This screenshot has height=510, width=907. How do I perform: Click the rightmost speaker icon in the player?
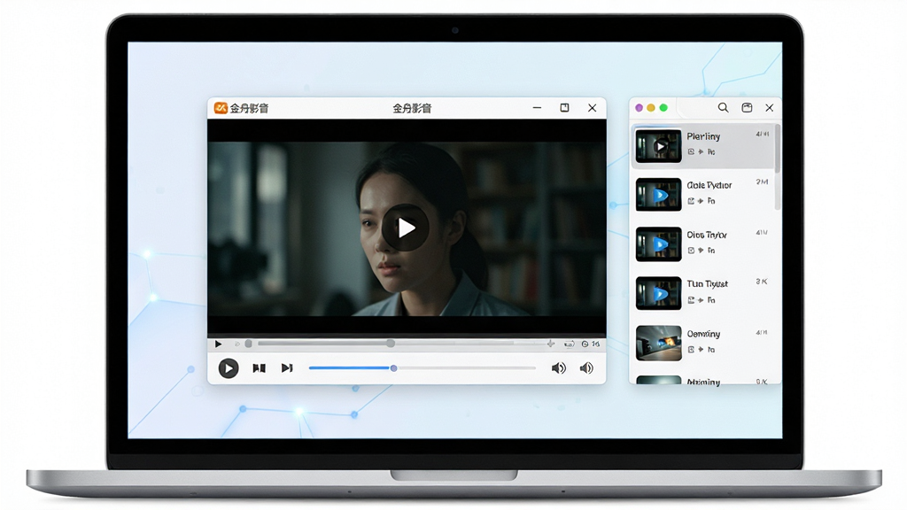pos(586,368)
